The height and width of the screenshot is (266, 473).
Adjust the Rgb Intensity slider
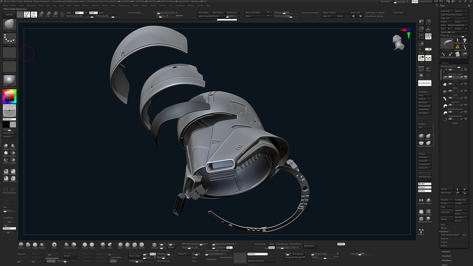click(80, 16)
